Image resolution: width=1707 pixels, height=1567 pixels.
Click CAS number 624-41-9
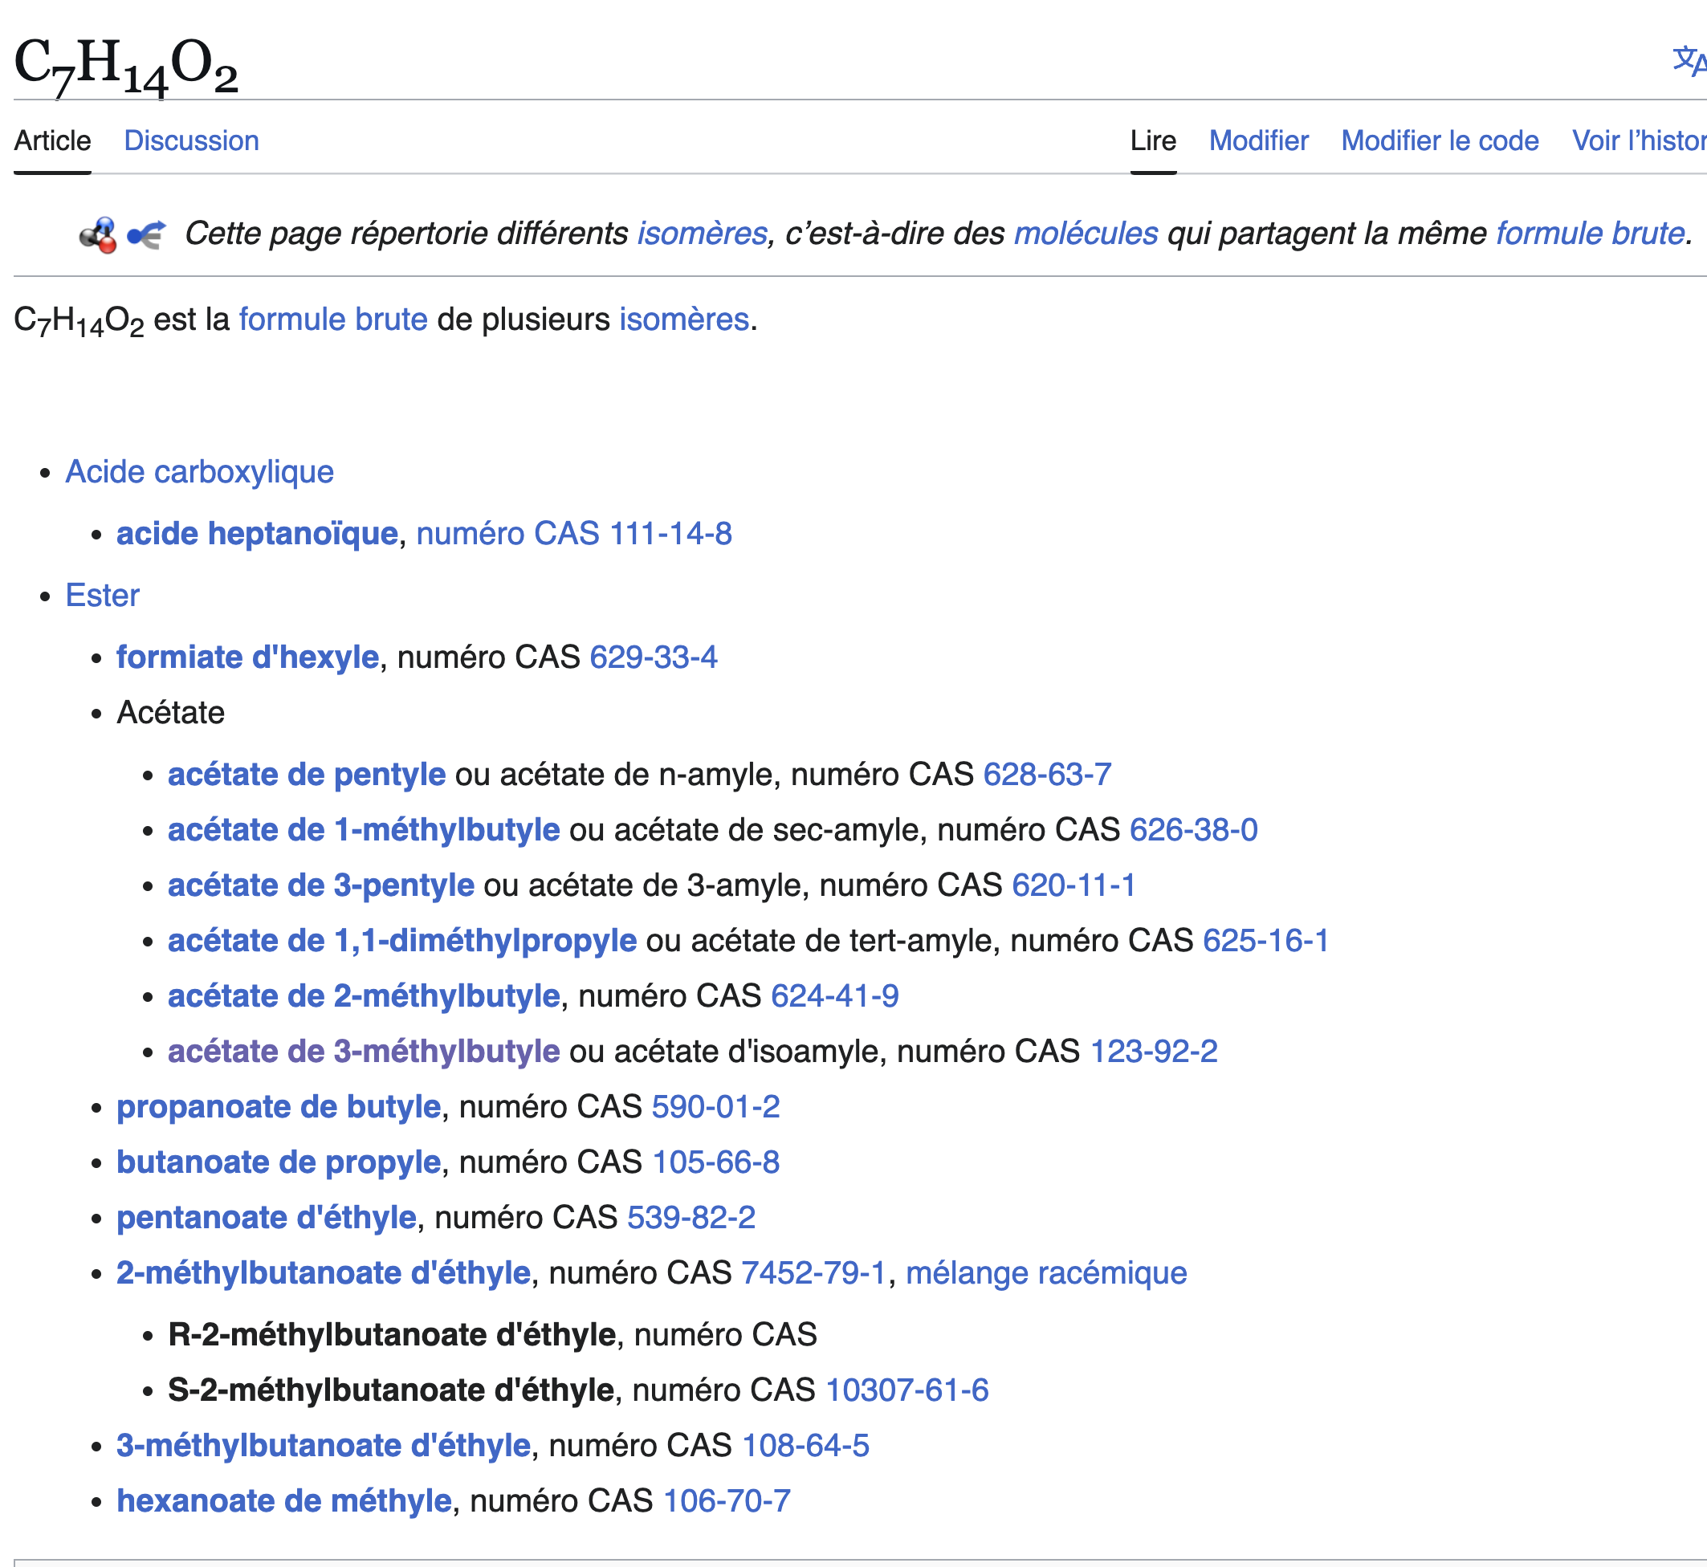835,996
